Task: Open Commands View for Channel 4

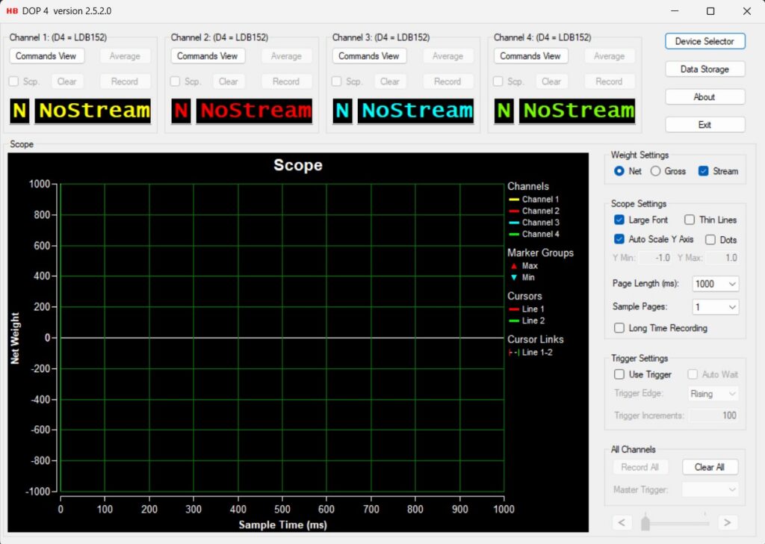Action: pyautogui.click(x=530, y=55)
